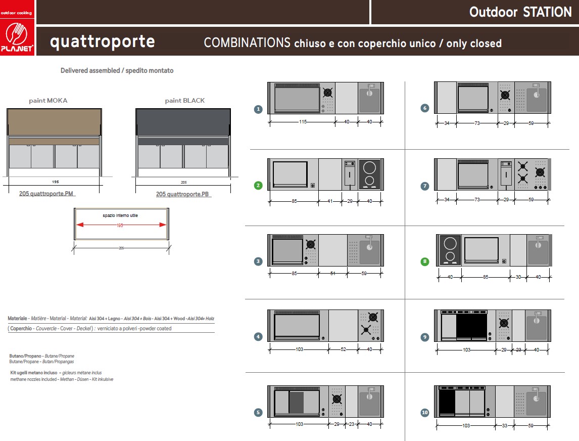Choose combination number 10 badge

(x=425, y=412)
